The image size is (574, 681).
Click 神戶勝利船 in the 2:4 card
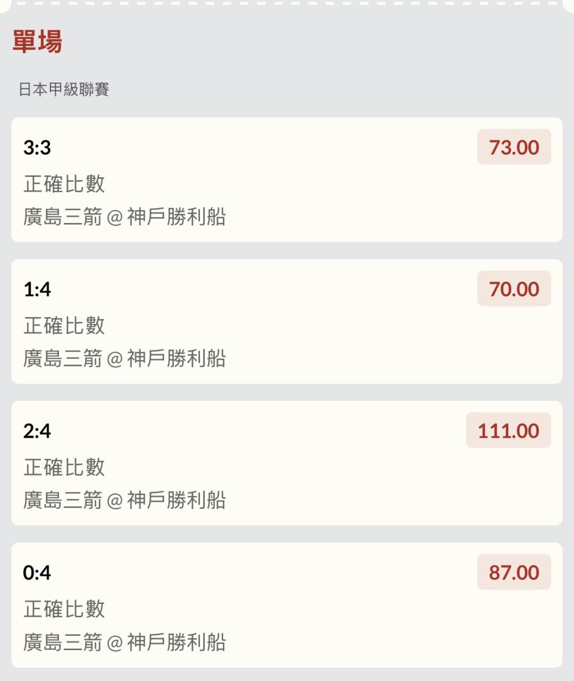(x=176, y=500)
